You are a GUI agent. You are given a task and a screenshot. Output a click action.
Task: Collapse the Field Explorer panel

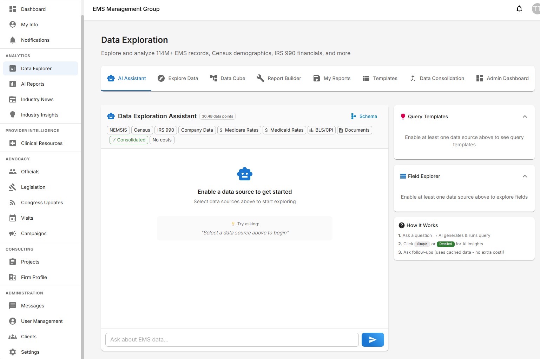coord(525,176)
